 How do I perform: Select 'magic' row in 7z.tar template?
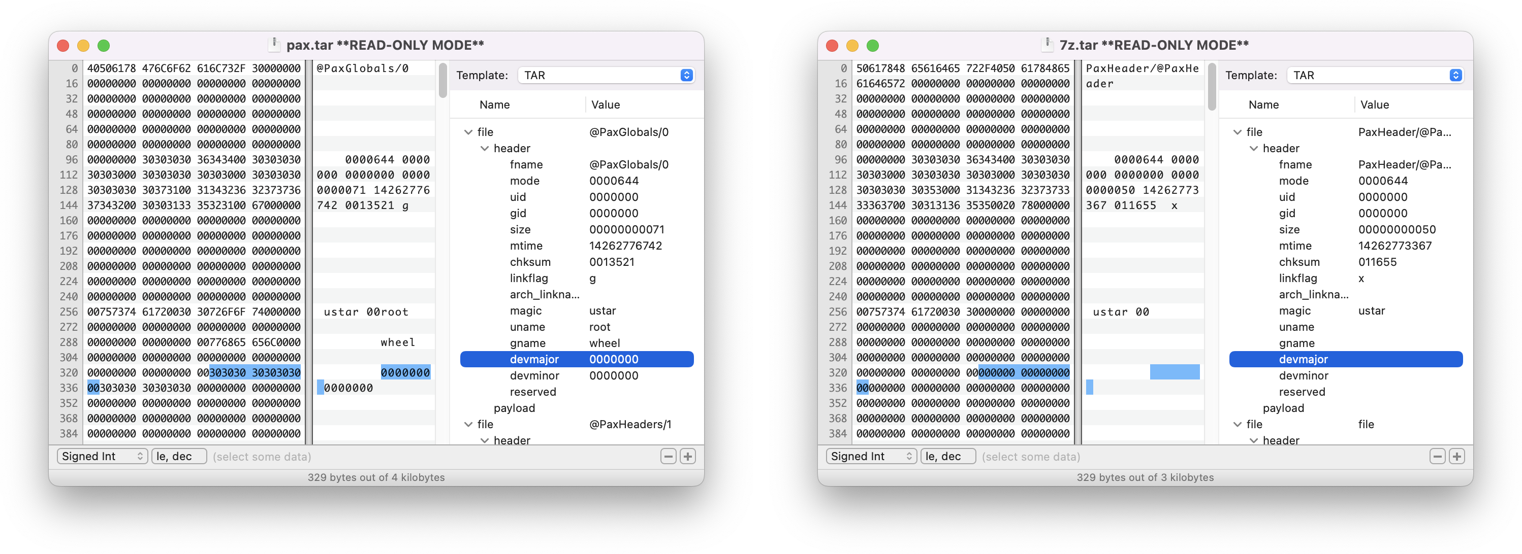1346,310
